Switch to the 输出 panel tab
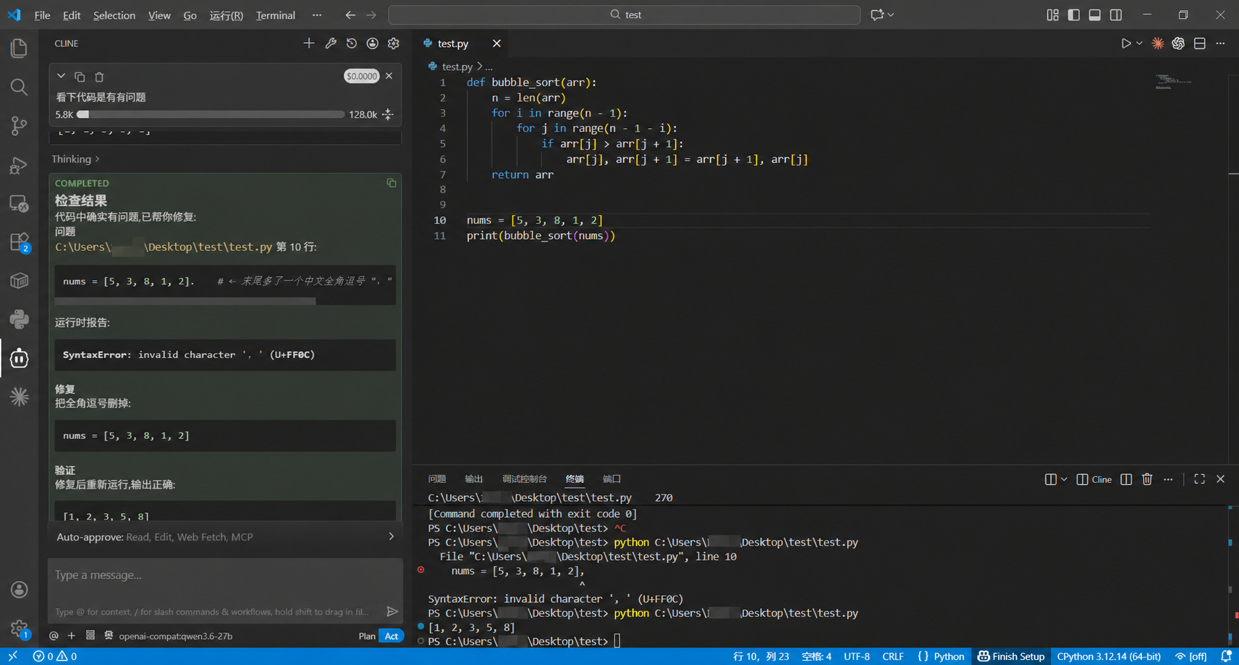 (474, 479)
